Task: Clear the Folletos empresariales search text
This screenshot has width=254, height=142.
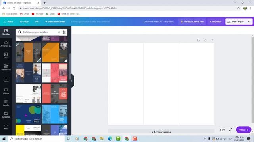Action: coord(59,32)
